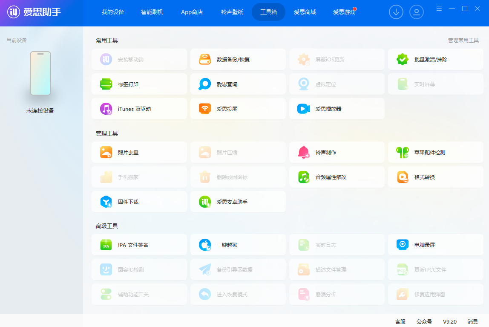Click the 手机搬家 tool card
Screen dimensions: 489x327
139,177
